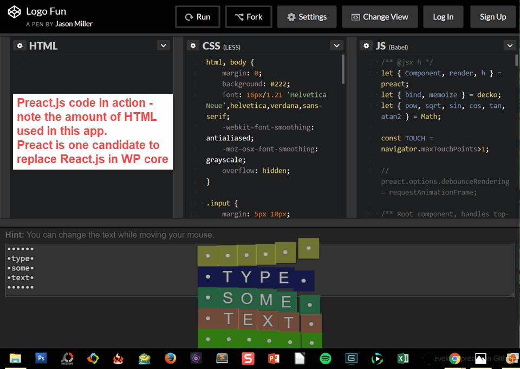Open File Explorer from the taskbar
The image size is (520, 369).
[15, 359]
